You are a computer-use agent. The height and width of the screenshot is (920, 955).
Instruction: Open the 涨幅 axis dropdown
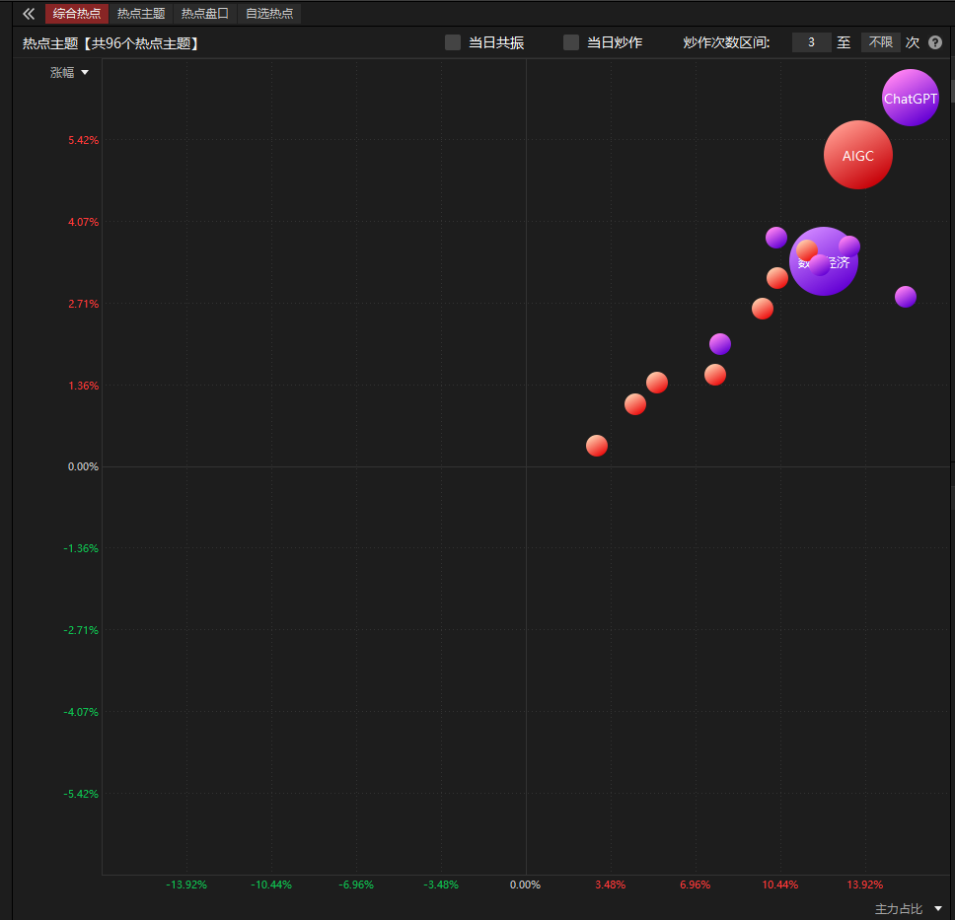69,73
